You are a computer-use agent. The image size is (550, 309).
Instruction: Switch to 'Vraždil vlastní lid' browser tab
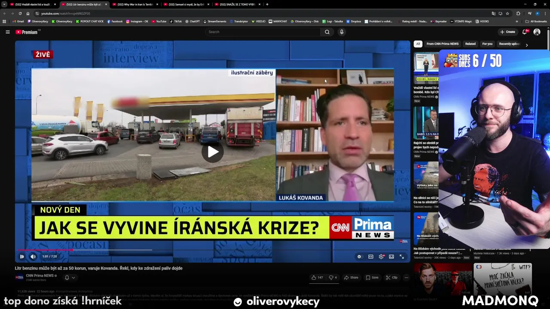coord(33,4)
